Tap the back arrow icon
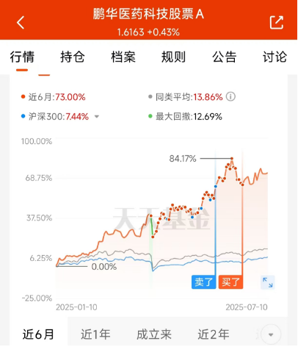The image size is (298, 358). pos(21,23)
